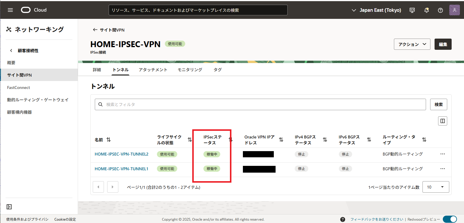Toggle the Redwoodプレビュー switch
The height and width of the screenshot is (223, 464).
point(450,219)
